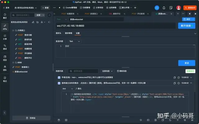Screen dimensions: 199x124
Task: Open the user avatar menu
Action: (x=178, y=8)
